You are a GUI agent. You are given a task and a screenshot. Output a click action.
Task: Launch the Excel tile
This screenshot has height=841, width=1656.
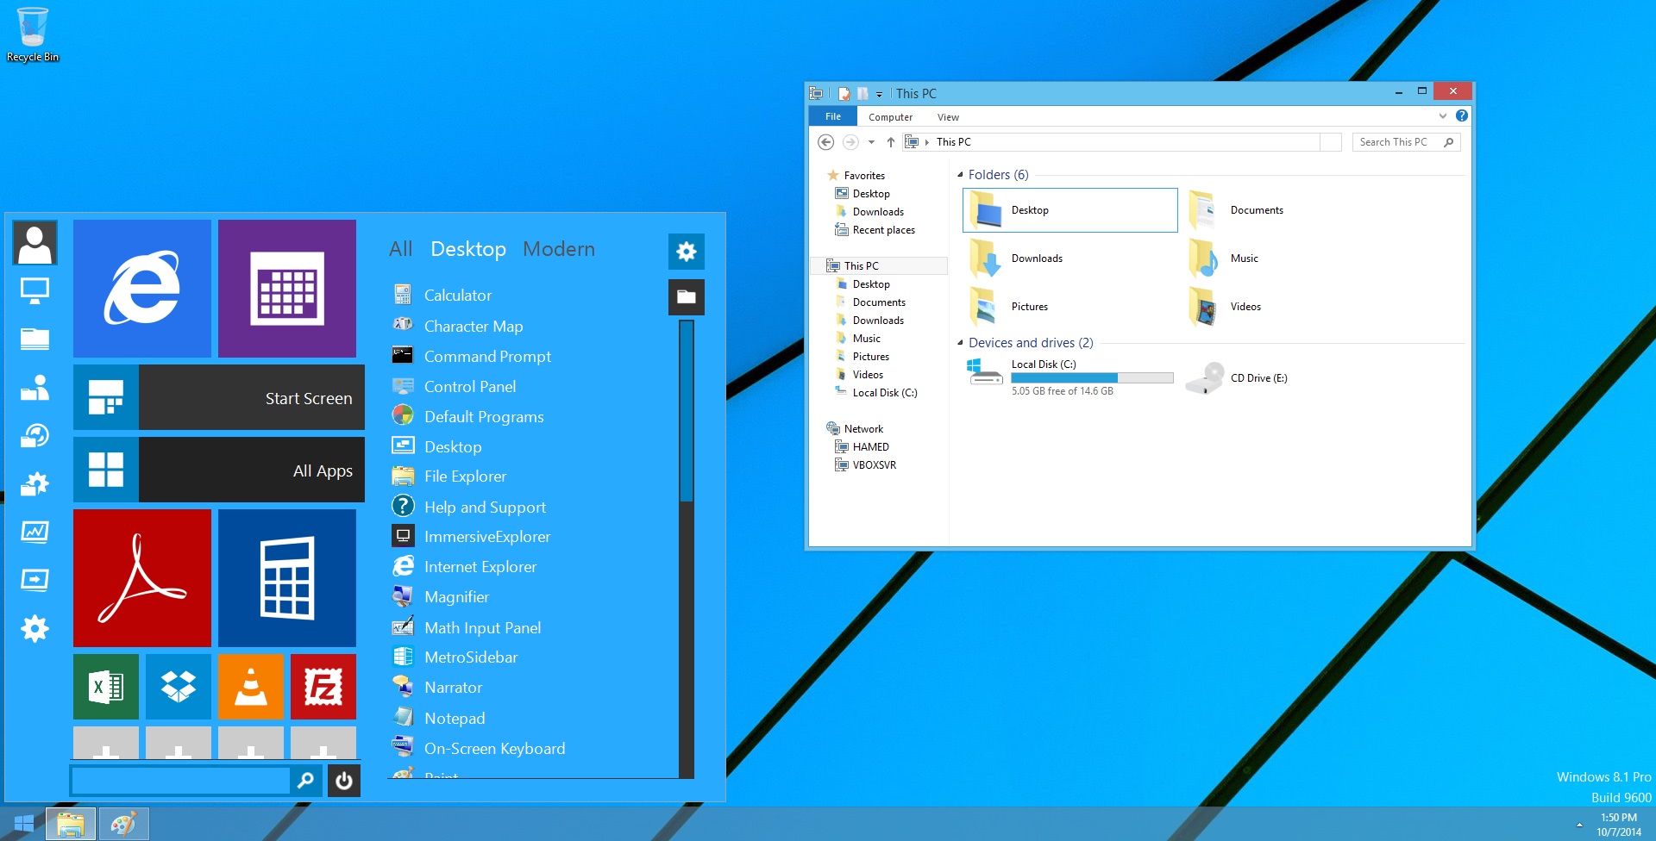[x=106, y=686]
